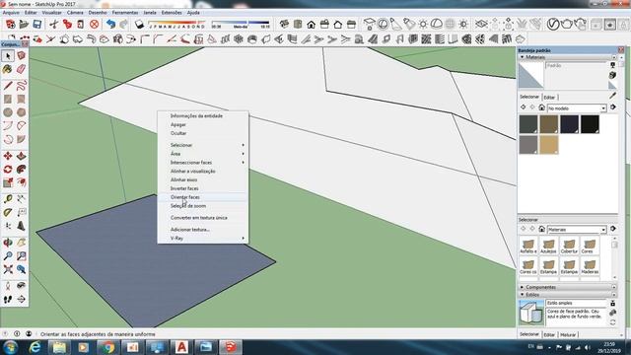Activate the Freehand drawing tool
This screenshot has width=631, height=355.
pos(22,85)
